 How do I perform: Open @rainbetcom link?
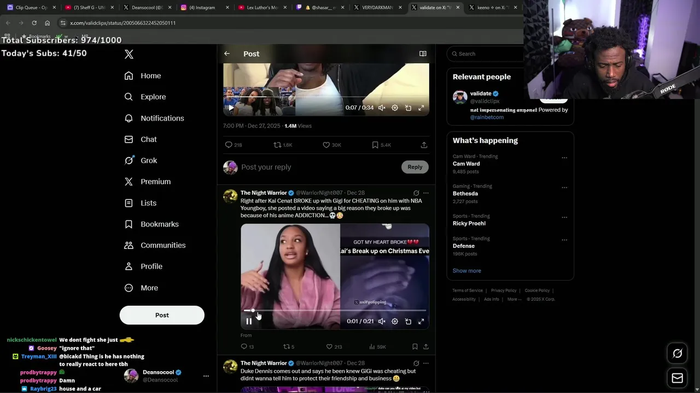pos(487,117)
